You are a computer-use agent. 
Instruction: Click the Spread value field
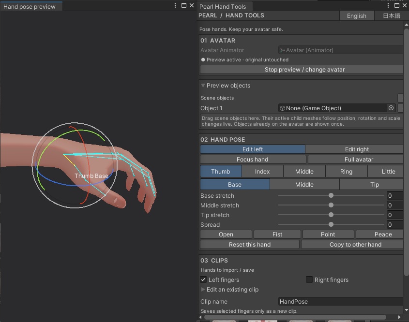pyautogui.click(x=395, y=224)
